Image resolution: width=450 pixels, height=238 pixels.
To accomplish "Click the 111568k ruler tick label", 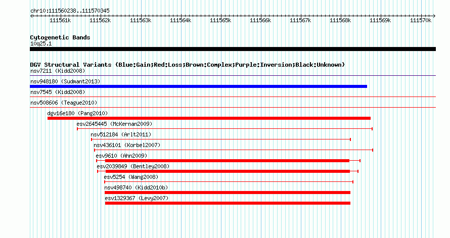I will (x=340, y=20).
